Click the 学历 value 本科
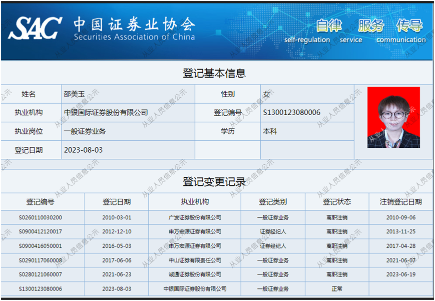The width and height of the screenshot is (435, 301). [x=270, y=131]
